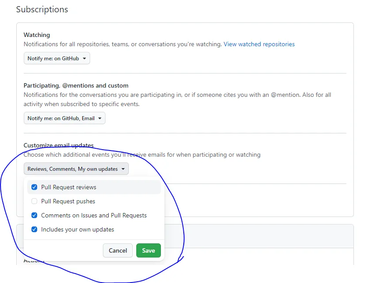The width and height of the screenshot is (375, 283).
Task: Click the 'Watching' section heading
Action: coord(37,35)
